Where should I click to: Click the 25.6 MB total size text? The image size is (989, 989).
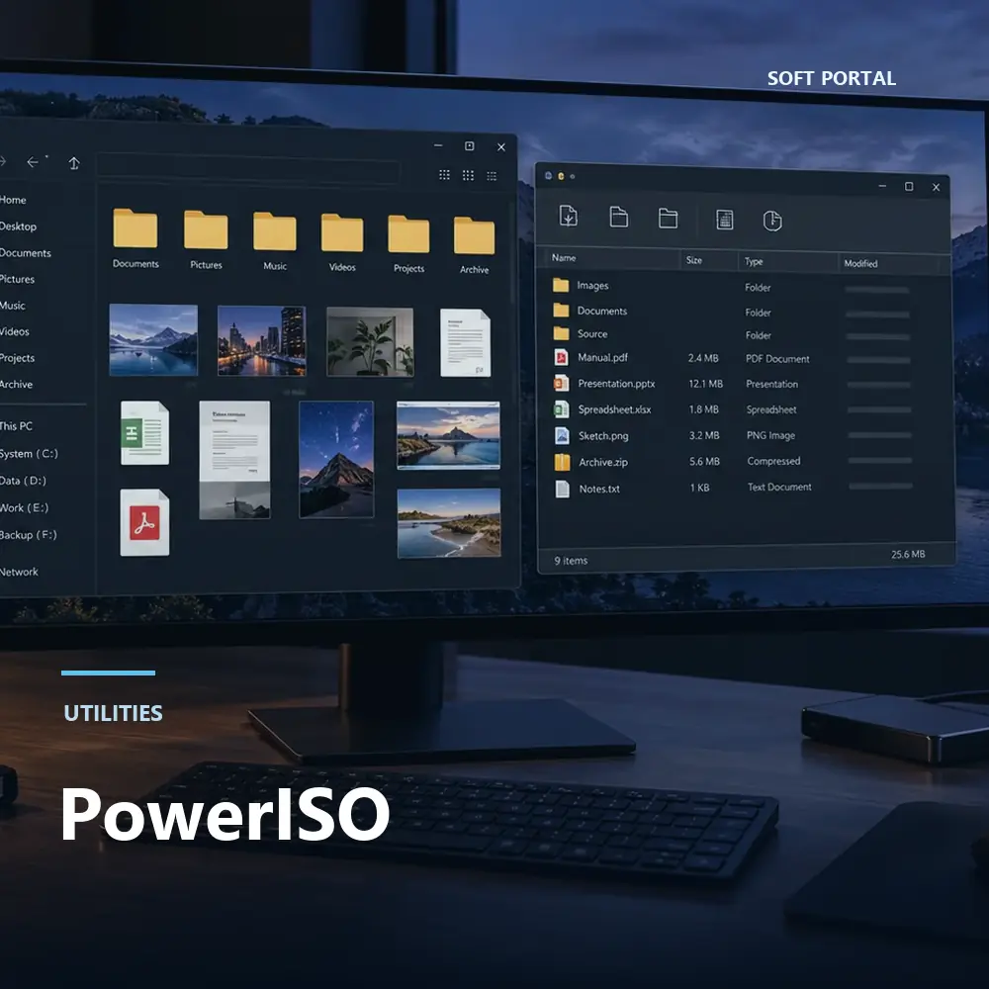click(x=908, y=555)
